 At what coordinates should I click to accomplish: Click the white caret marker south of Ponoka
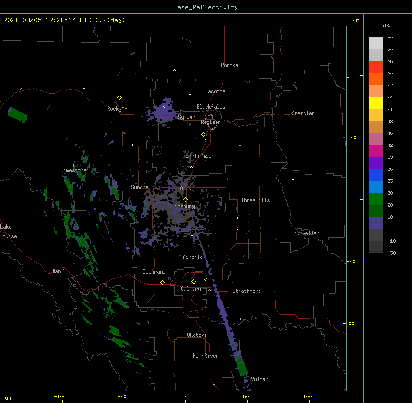[x=174, y=70]
